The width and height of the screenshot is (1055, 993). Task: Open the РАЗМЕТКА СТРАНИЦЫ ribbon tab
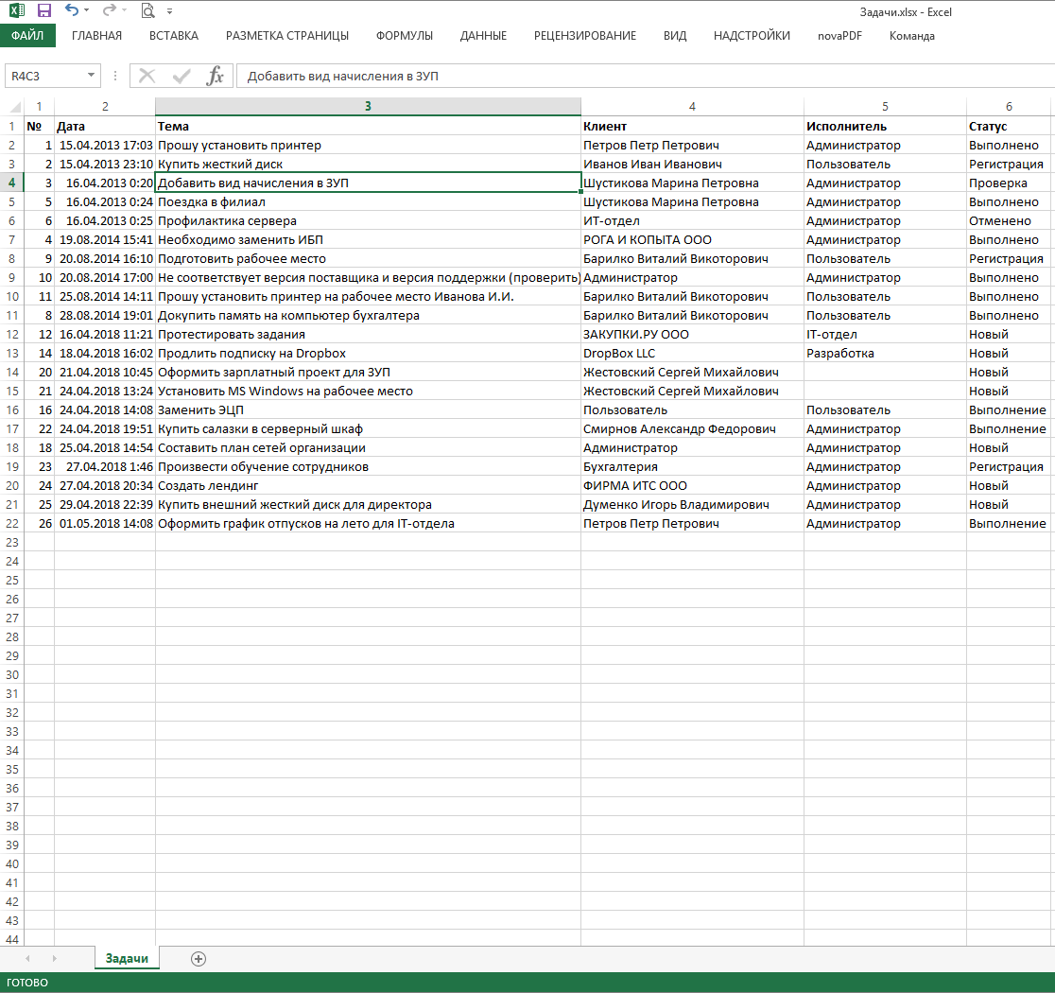287,36
